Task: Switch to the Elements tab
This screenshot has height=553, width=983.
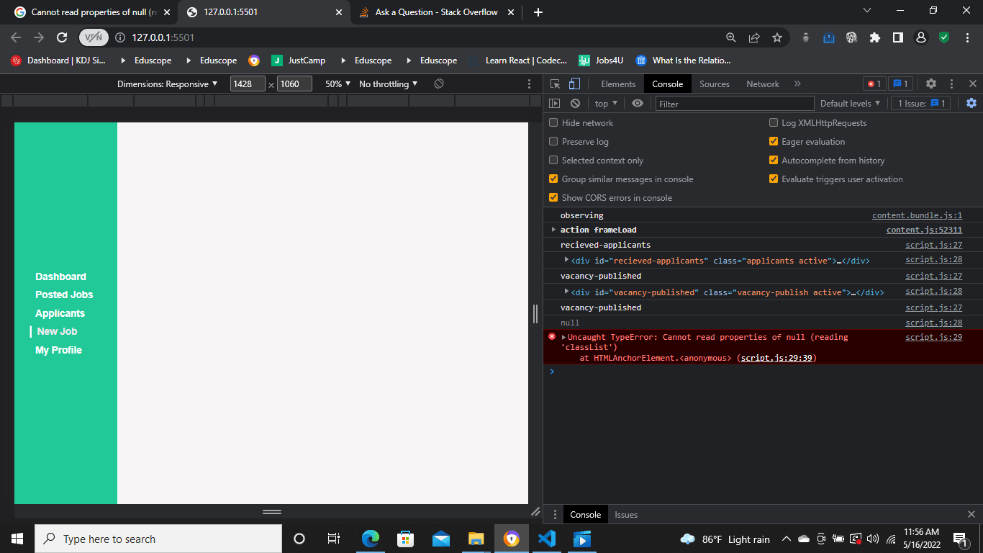Action: [618, 84]
